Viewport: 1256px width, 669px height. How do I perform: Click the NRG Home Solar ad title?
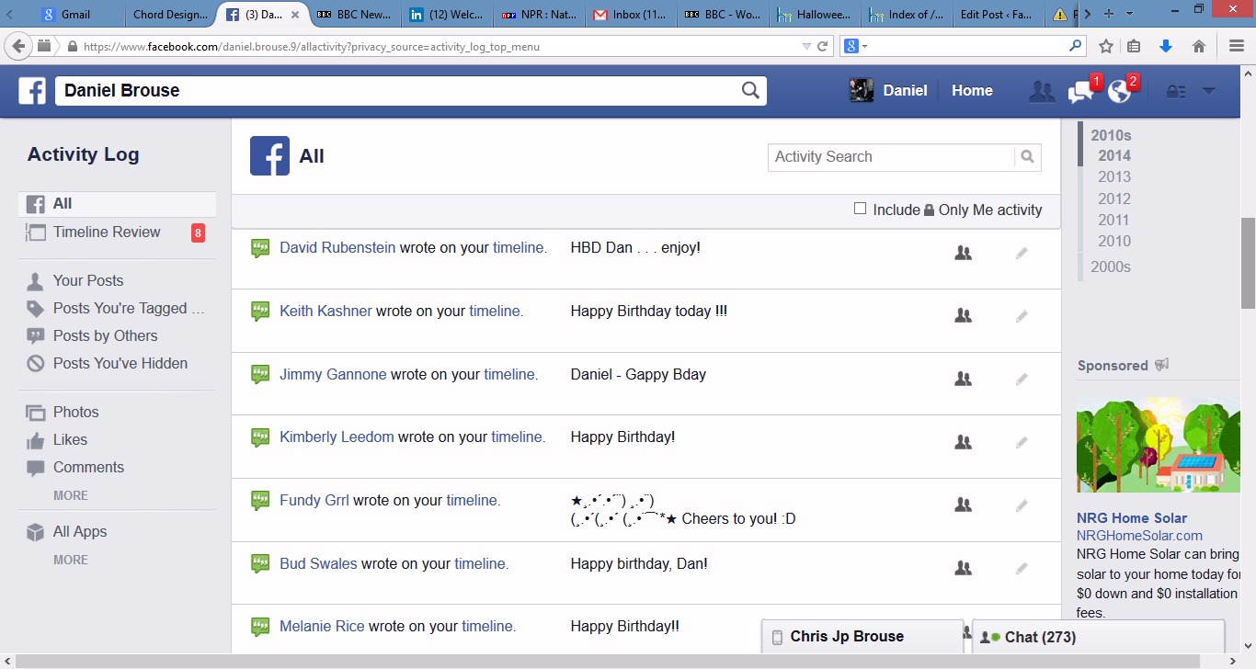[x=1132, y=518]
